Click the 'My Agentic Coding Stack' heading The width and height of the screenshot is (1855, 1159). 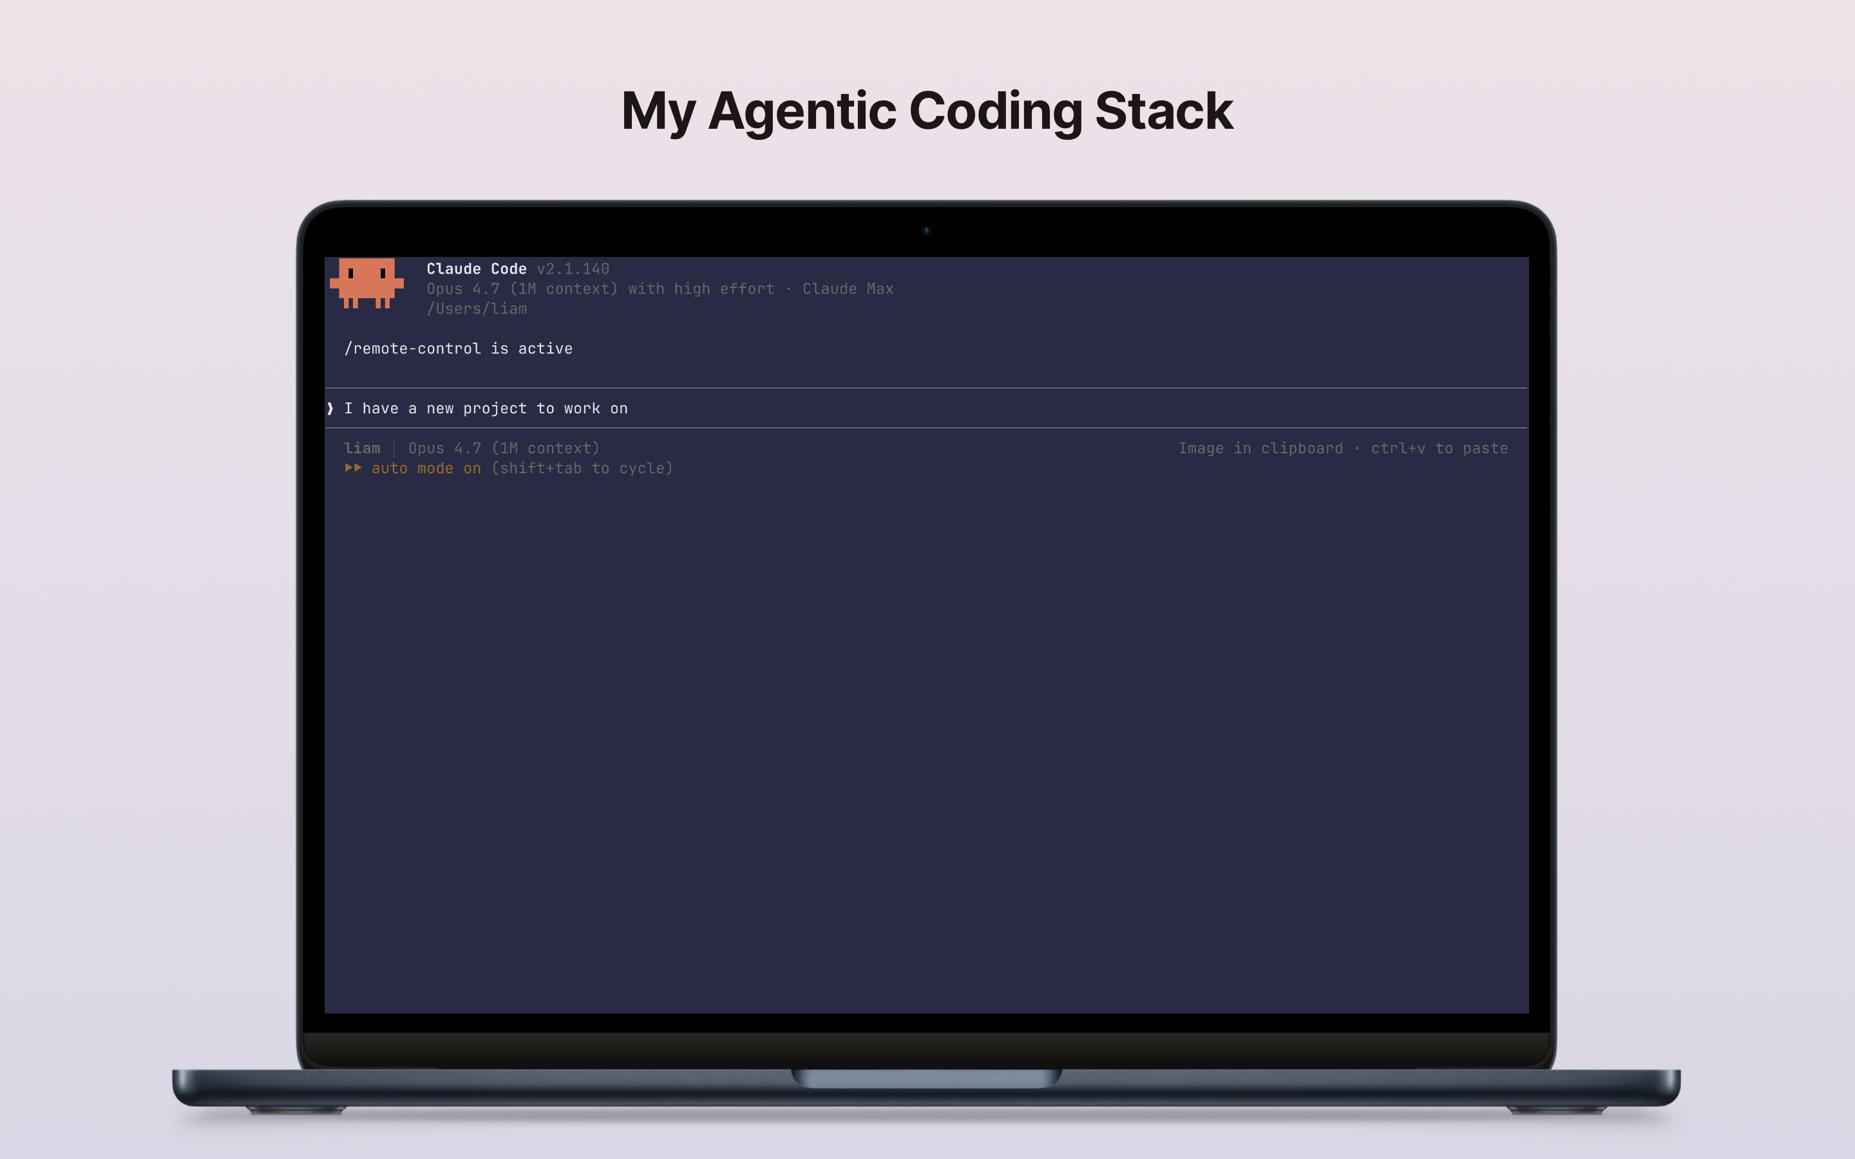pyautogui.click(x=927, y=112)
